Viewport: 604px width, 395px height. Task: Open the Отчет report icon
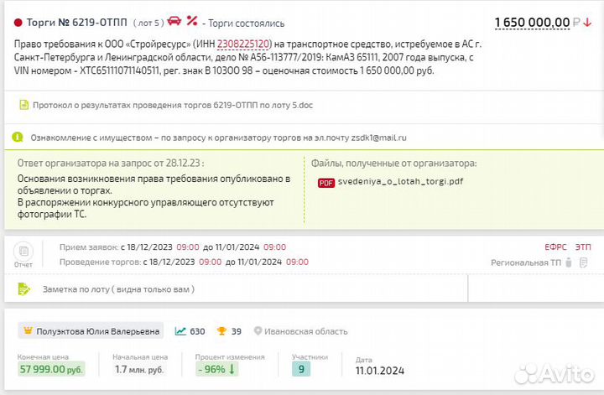point(23,252)
